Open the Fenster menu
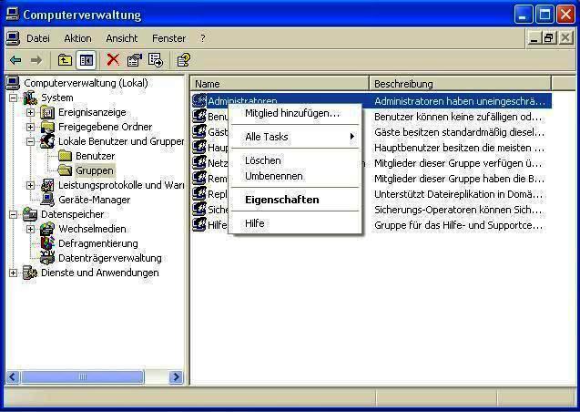 tap(169, 38)
